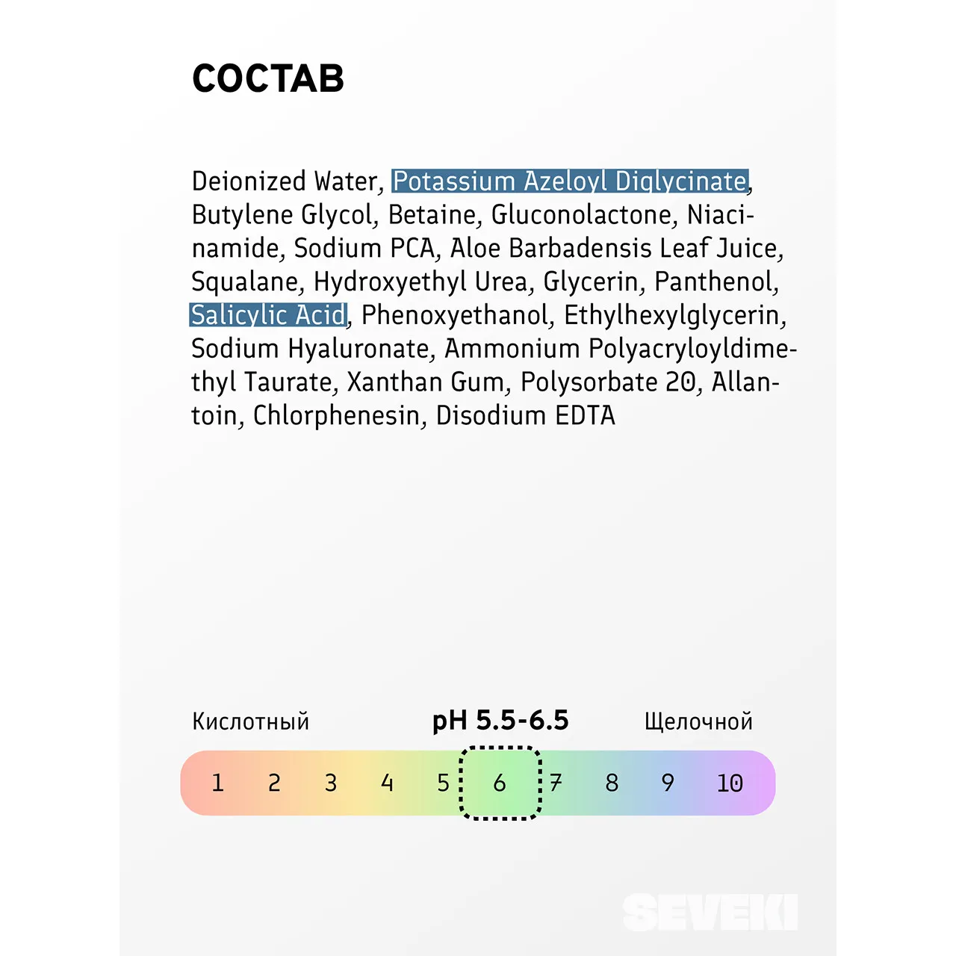956x956 pixels.
Task: Select number 1 on the pH scale
Action: tap(217, 783)
